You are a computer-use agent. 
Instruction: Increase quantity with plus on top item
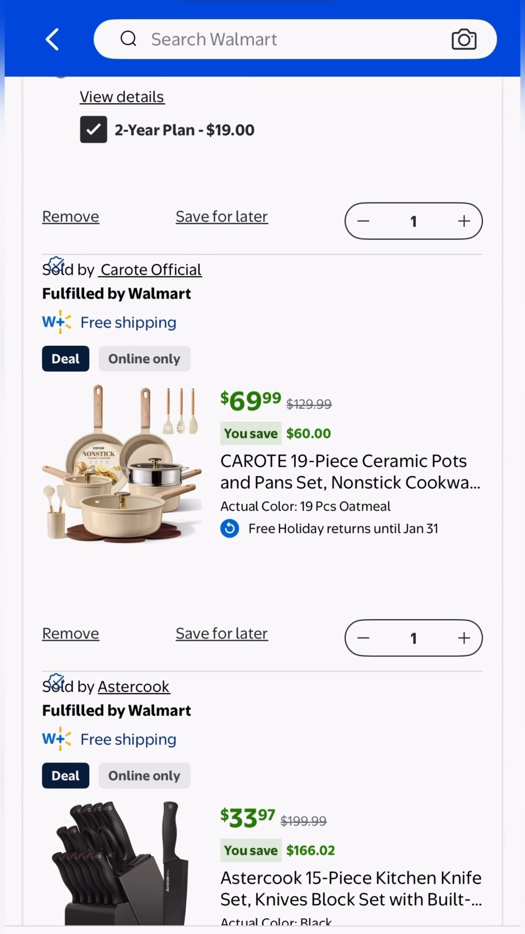(x=464, y=221)
